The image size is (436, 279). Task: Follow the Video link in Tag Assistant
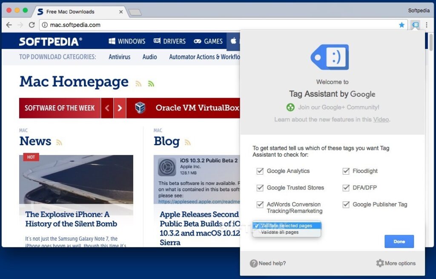[x=381, y=120]
